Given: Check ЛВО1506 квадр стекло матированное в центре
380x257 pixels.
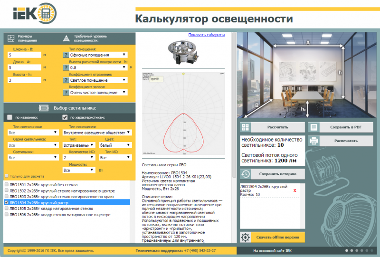Looking at the screenshot, I should pyautogui.click(x=7, y=214).
